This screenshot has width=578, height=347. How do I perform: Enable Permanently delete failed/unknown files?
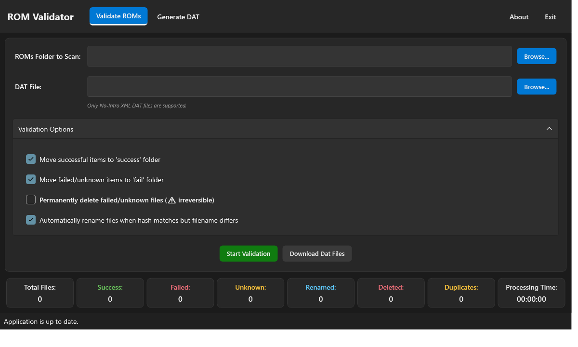(31, 200)
